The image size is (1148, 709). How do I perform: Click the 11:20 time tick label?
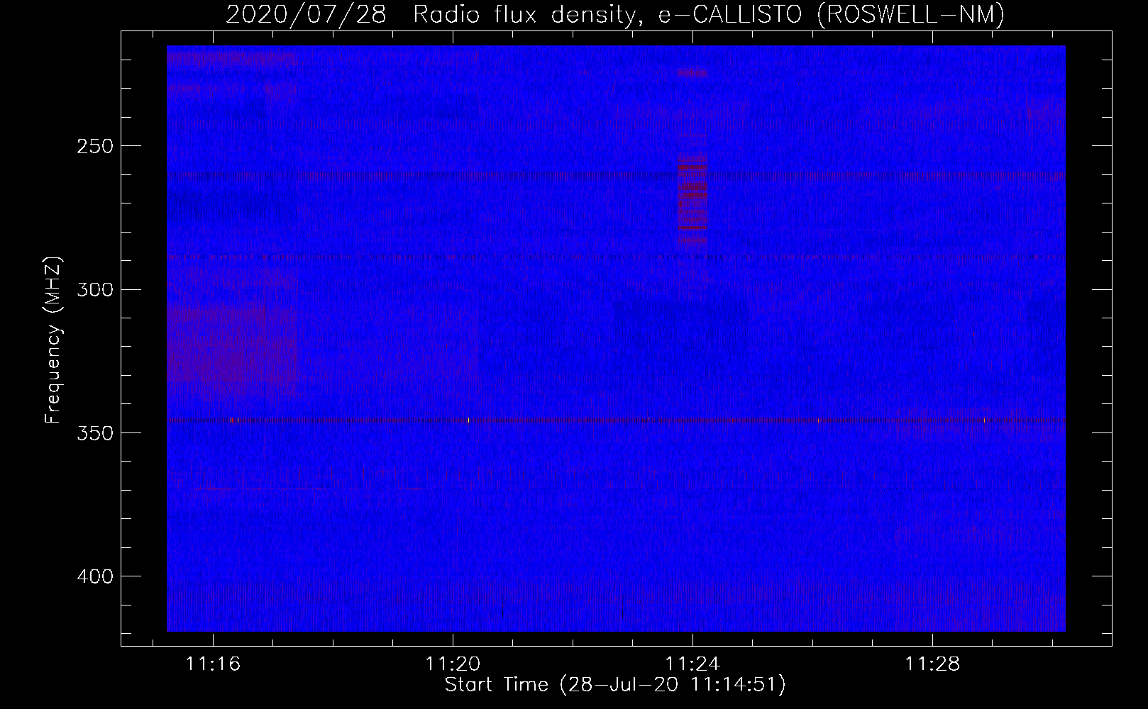(x=453, y=664)
